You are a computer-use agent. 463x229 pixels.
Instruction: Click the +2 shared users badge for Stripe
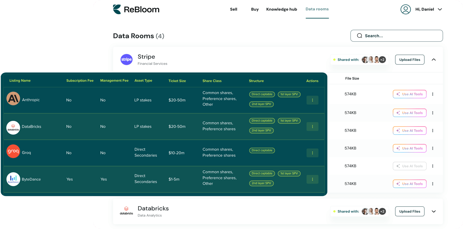pos(382,60)
